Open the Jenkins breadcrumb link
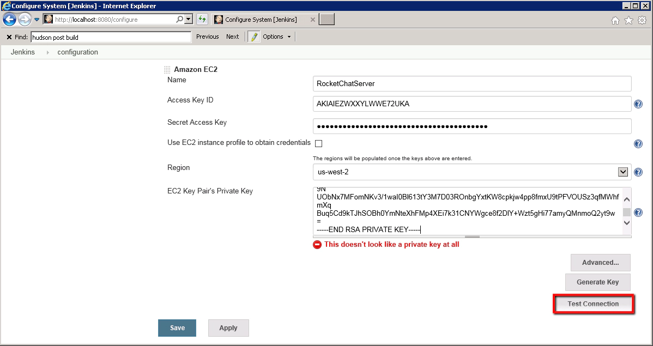Viewport: 653px width, 346px height. pyautogui.click(x=23, y=52)
